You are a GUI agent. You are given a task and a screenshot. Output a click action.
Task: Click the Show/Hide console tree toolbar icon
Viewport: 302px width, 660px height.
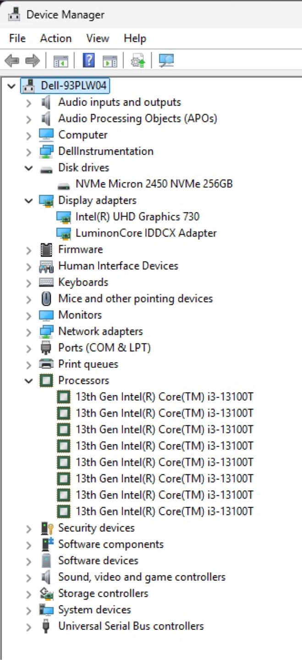click(x=60, y=60)
